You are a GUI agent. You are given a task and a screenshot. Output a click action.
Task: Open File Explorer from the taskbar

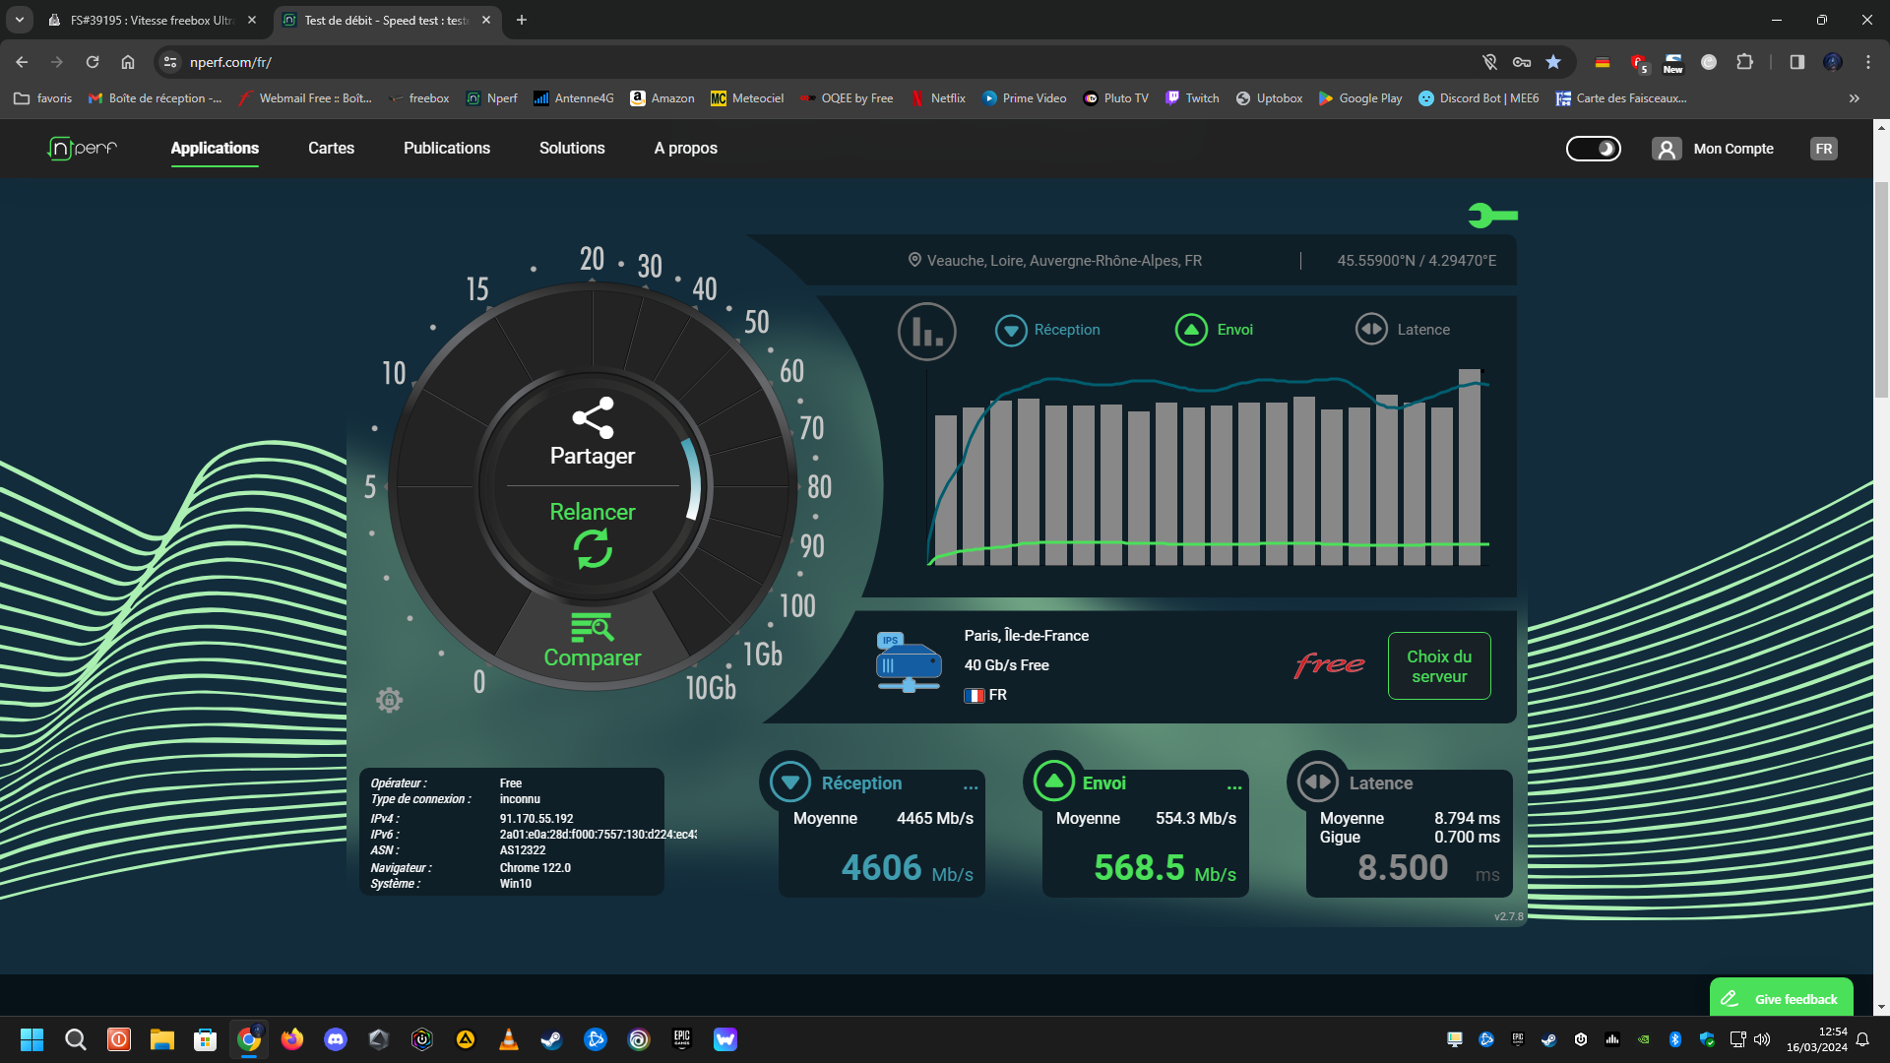tap(162, 1039)
